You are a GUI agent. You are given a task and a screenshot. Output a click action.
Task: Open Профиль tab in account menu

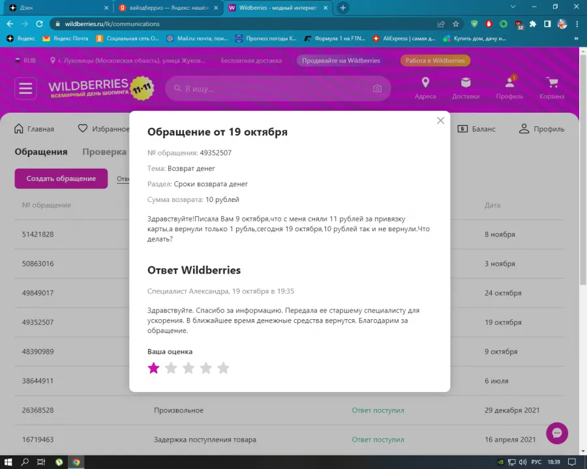541,129
